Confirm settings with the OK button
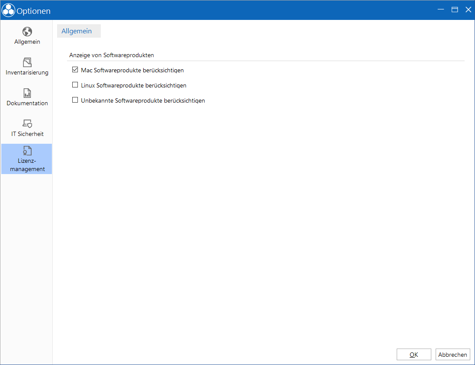 414,354
